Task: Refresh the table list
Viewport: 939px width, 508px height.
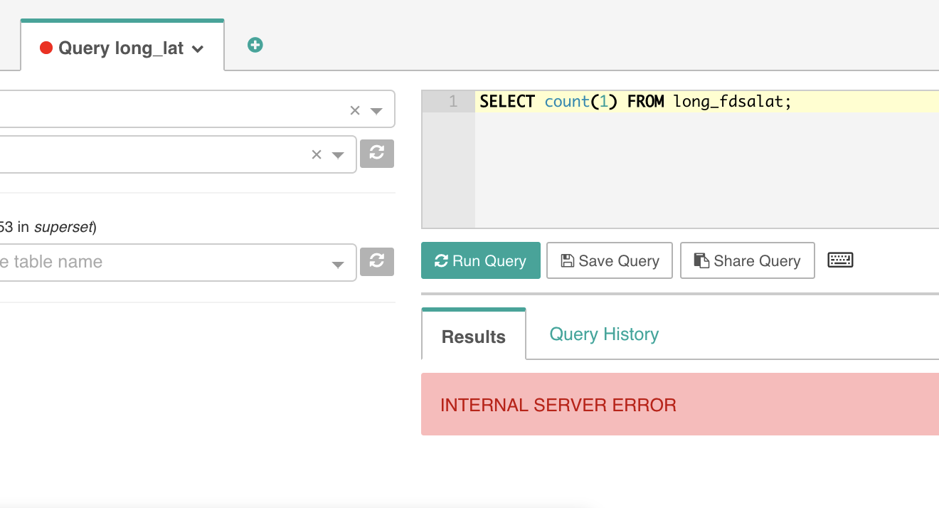Action: pos(377,263)
